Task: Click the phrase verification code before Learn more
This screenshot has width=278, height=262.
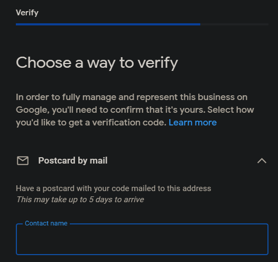Action: point(129,122)
